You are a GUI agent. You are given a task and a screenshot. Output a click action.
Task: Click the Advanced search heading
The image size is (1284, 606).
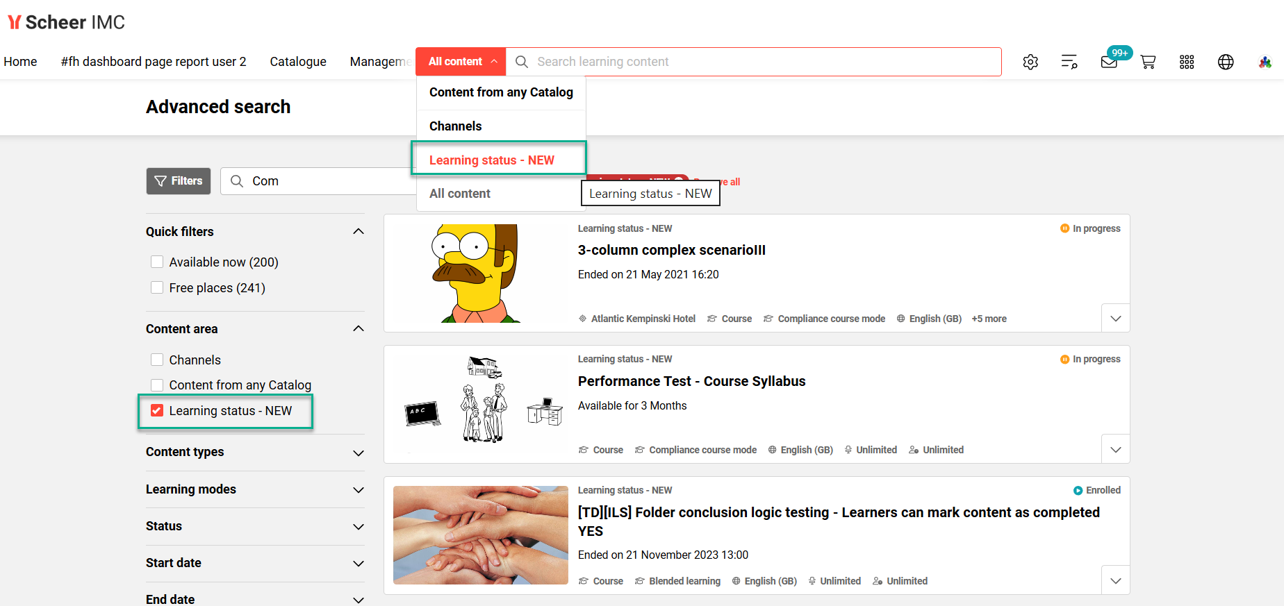[x=218, y=107]
